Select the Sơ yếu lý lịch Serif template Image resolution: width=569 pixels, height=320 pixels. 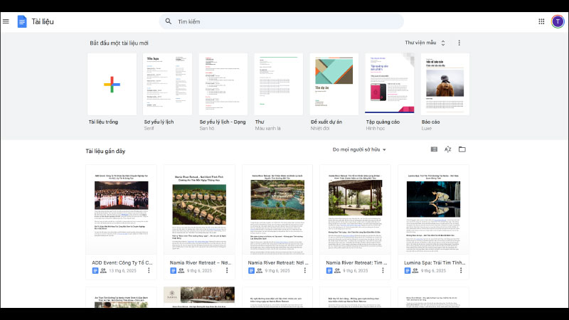click(x=167, y=84)
